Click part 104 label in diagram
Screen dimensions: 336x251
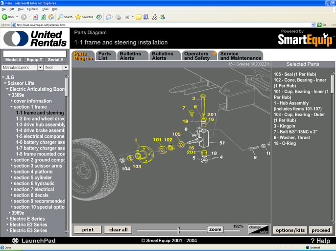point(126,169)
